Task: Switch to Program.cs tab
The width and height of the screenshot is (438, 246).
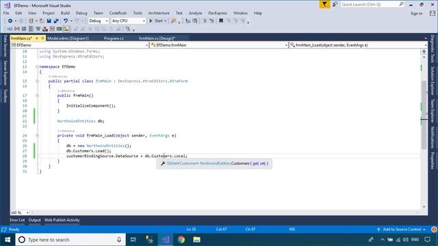Action: (114, 38)
